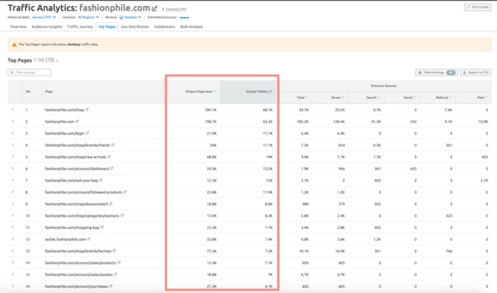Open external link icon for account/sales/quotes page

(115, 274)
